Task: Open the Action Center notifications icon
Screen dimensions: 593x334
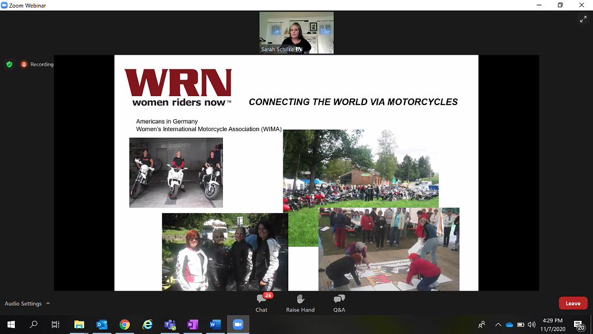Action: click(x=579, y=325)
